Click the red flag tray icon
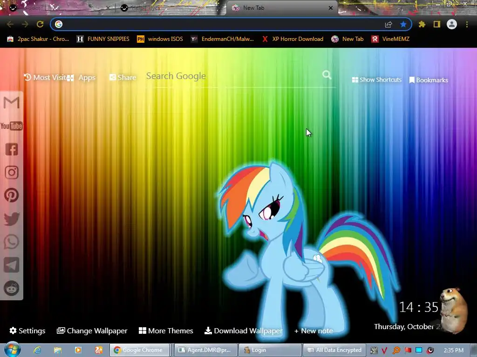 tap(408, 350)
